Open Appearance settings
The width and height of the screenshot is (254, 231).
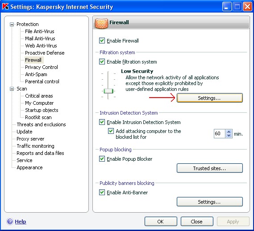(x=29, y=167)
